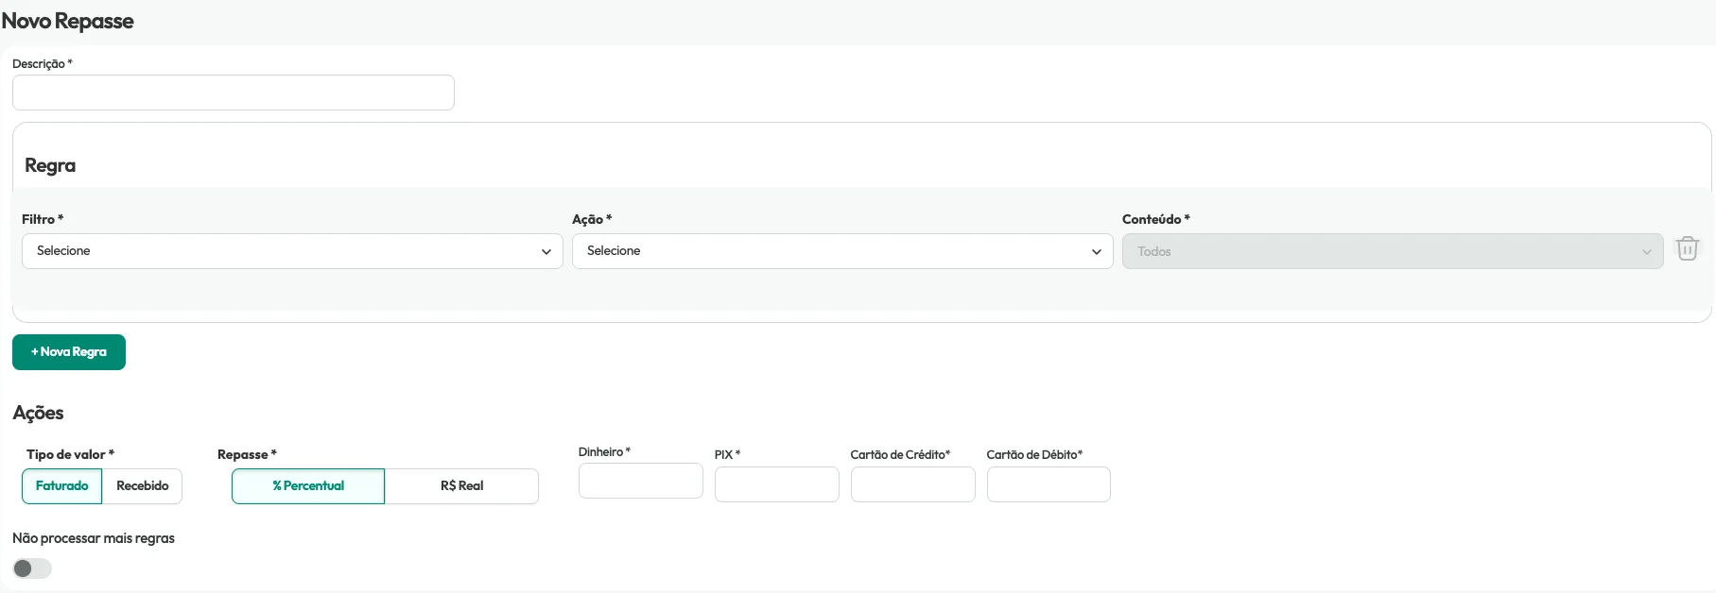
Task: Delete the rule with the trash icon
Action: click(1688, 248)
